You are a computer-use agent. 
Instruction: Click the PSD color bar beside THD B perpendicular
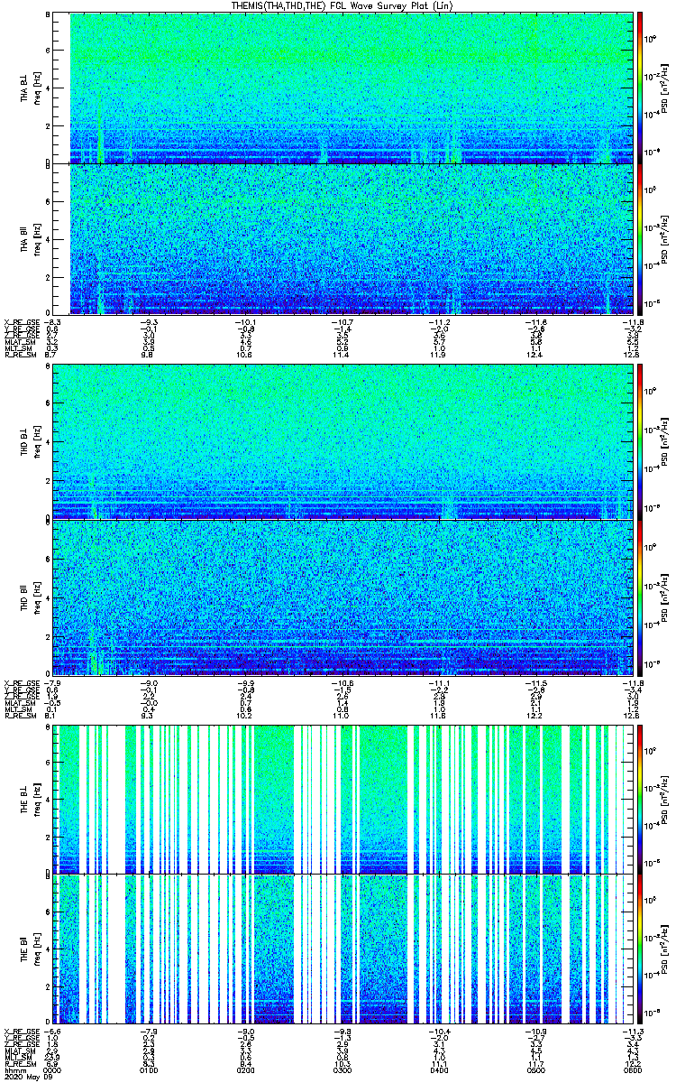click(x=640, y=441)
